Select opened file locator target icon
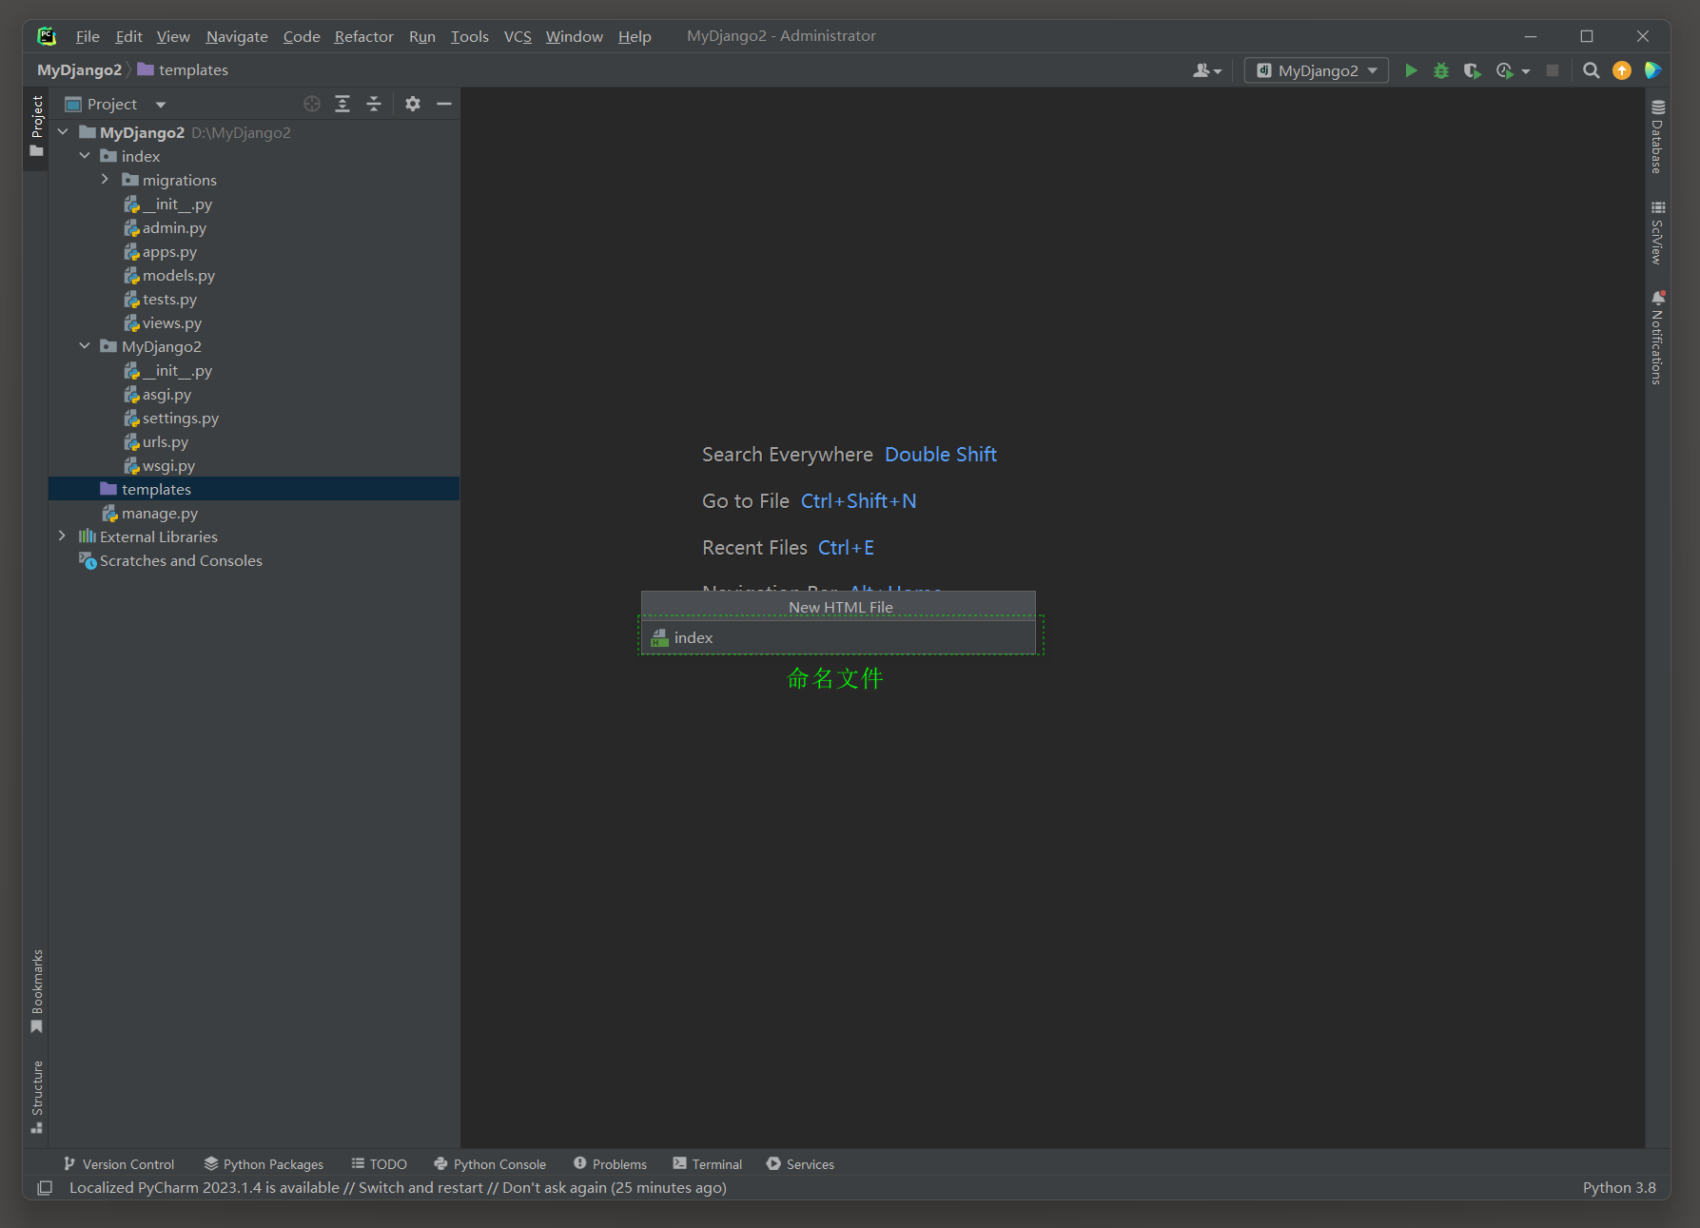 click(x=312, y=104)
